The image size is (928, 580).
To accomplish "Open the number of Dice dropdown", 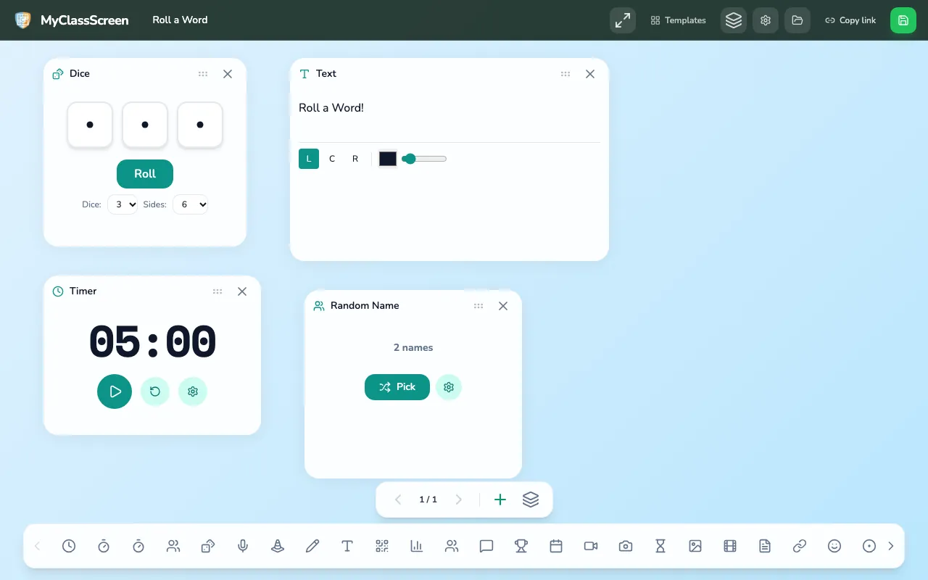I will tap(123, 204).
